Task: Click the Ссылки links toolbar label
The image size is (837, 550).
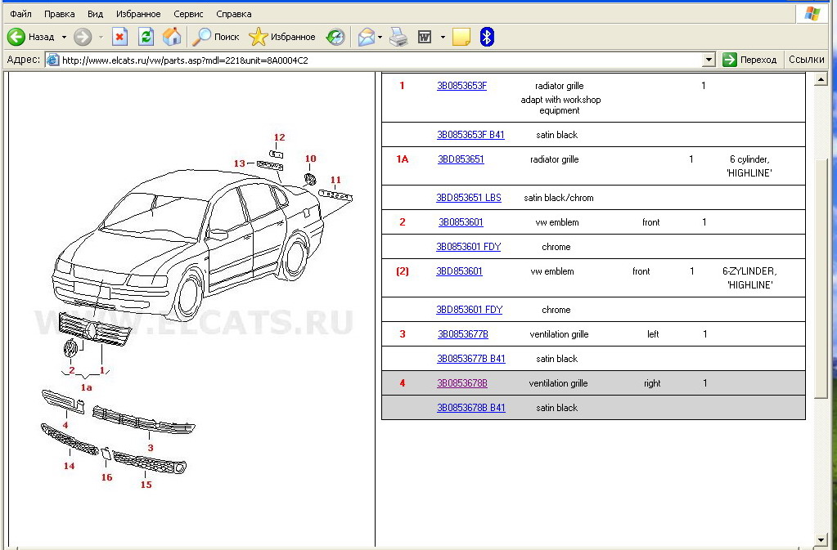Action: [807, 60]
